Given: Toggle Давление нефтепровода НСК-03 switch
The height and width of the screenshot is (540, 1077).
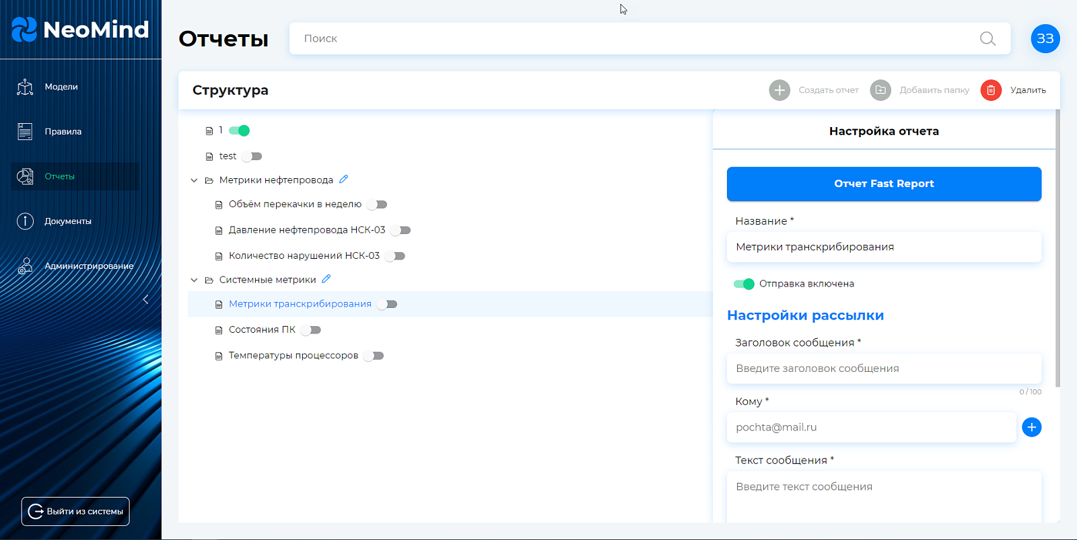Looking at the screenshot, I should pyautogui.click(x=401, y=230).
